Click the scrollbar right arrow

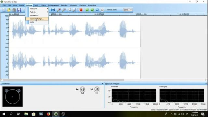[x=206, y=80]
